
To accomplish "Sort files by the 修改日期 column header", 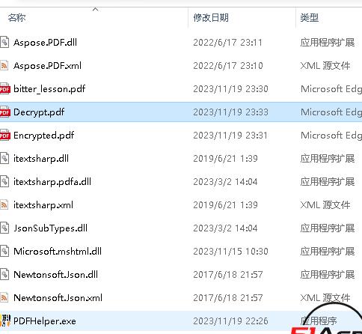I will (211, 18).
